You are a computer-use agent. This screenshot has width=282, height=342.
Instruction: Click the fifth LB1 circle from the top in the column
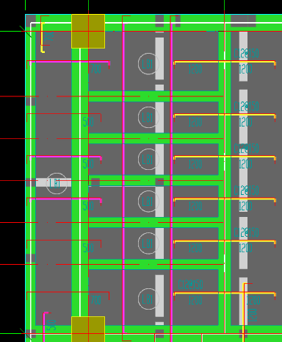coord(148,243)
